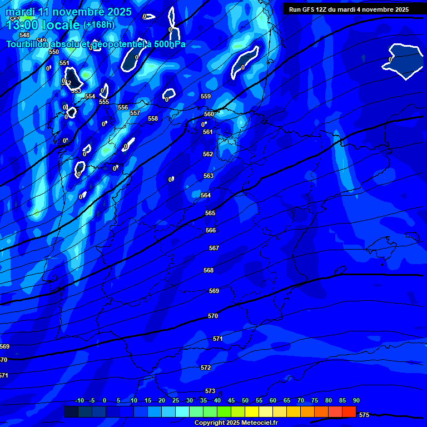This screenshot has width=427, height=427.
Task: Click the 575 label beside the legend
Action: click(x=364, y=415)
